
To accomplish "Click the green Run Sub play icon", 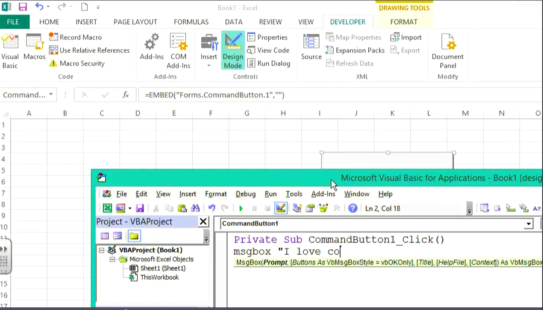I will coord(241,208).
